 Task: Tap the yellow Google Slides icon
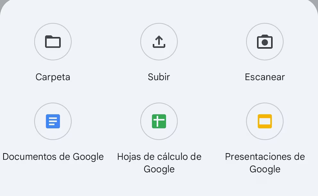click(x=265, y=121)
